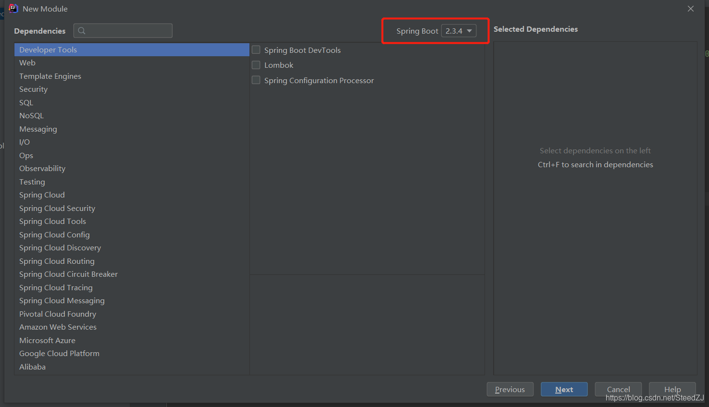Select Google Cloud Platform category
The image size is (709, 407).
click(x=132, y=354)
